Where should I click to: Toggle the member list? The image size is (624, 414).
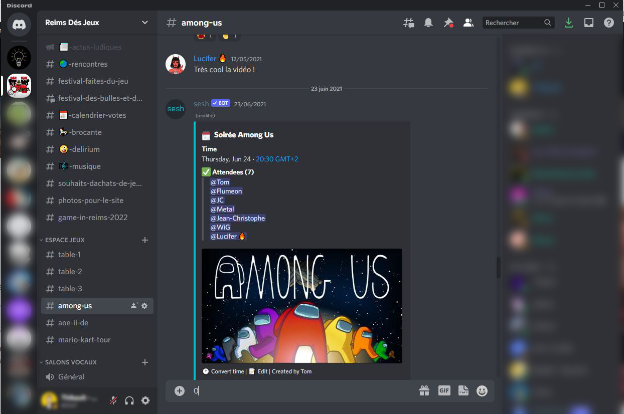point(468,23)
